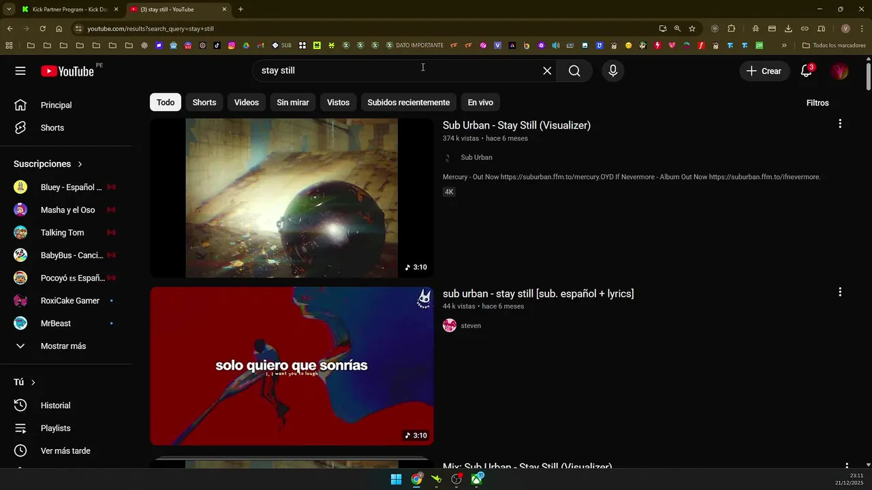Open Windows Start button
This screenshot has height=490, width=872.
pos(396,479)
